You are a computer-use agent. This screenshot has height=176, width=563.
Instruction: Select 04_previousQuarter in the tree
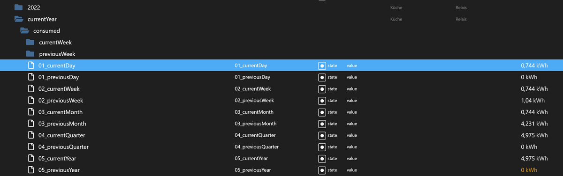coord(63,147)
